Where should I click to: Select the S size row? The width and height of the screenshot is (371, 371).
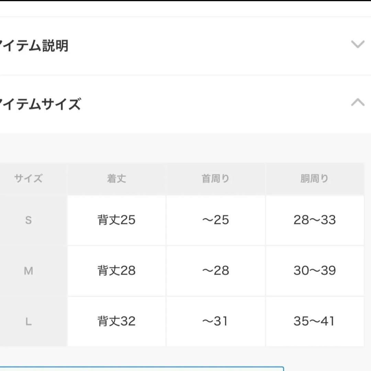[29, 221]
